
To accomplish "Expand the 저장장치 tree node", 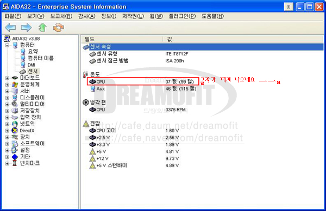I will pos(7,111).
